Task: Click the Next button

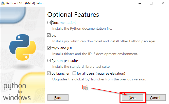Action: tap(132, 98)
